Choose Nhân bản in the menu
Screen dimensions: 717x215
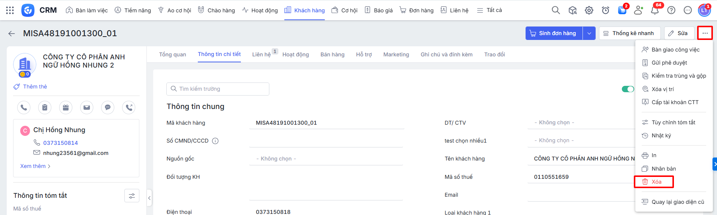663,169
